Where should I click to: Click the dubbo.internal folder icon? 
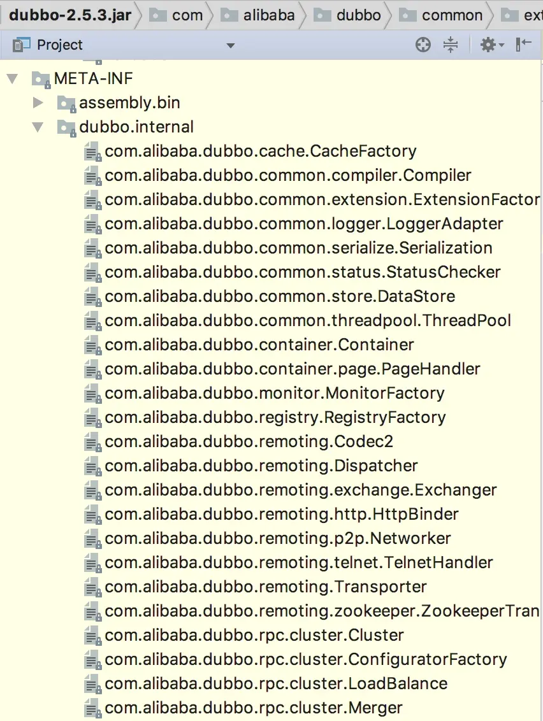tap(66, 127)
